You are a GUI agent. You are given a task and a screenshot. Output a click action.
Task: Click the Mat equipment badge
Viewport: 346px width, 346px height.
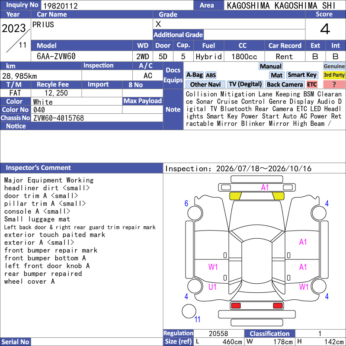(277, 75)
